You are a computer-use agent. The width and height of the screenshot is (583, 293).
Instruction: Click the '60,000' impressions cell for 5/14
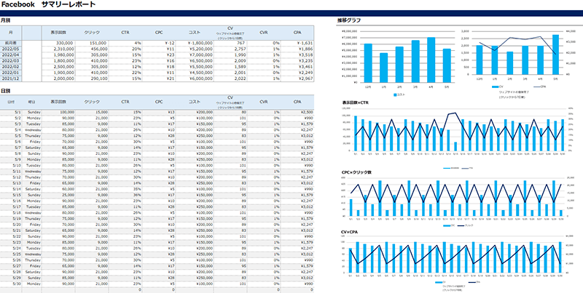(x=58, y=189)
